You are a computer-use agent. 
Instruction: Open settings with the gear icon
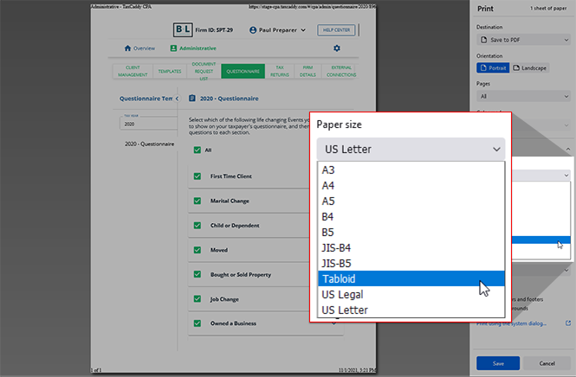click(x=337, y=48)
